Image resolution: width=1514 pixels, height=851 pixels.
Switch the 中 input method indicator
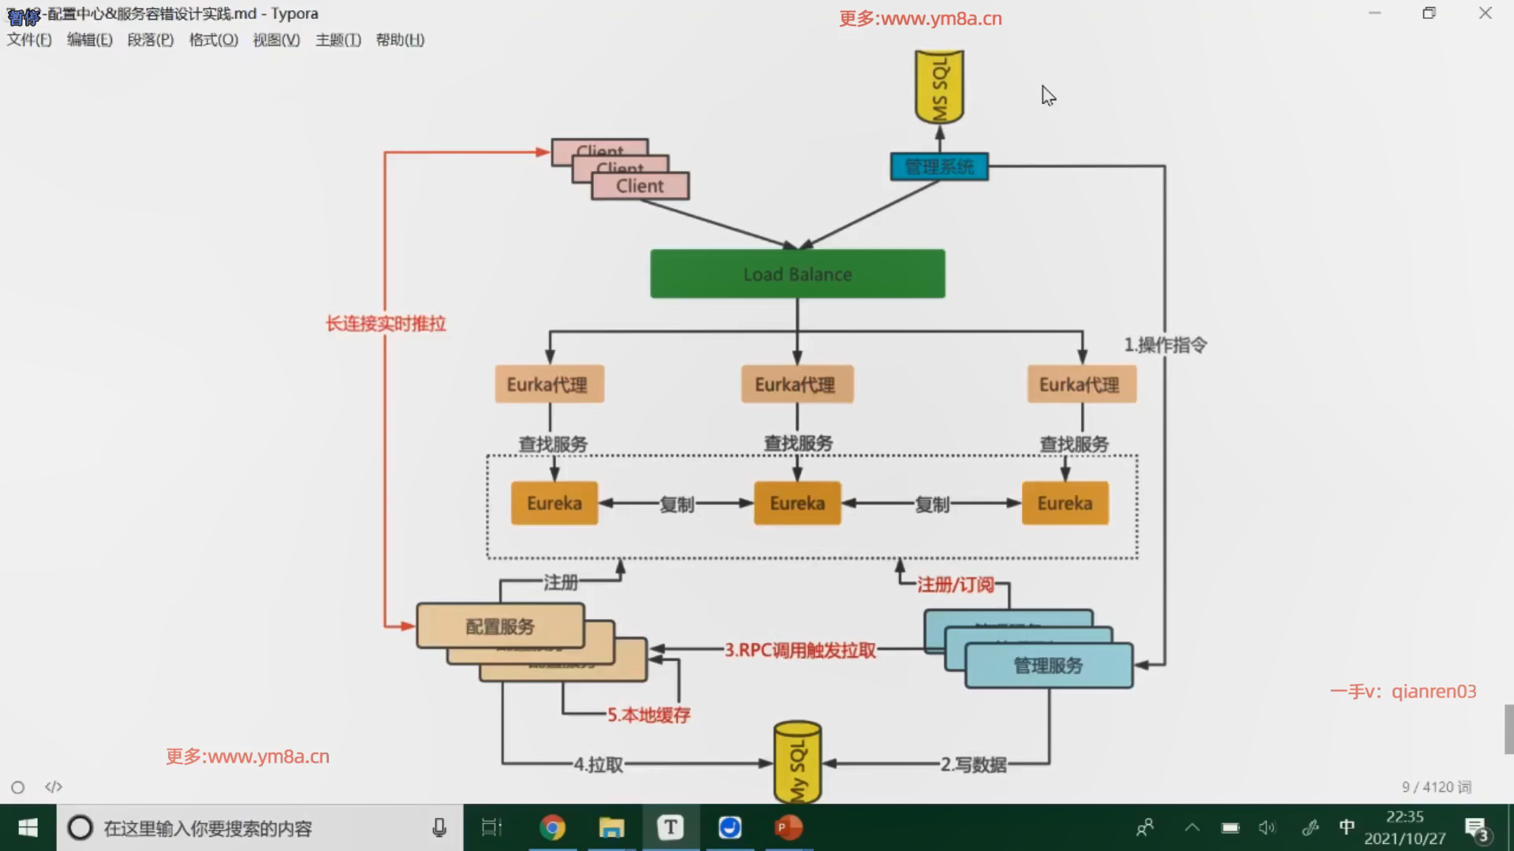tap(1347, 827)
